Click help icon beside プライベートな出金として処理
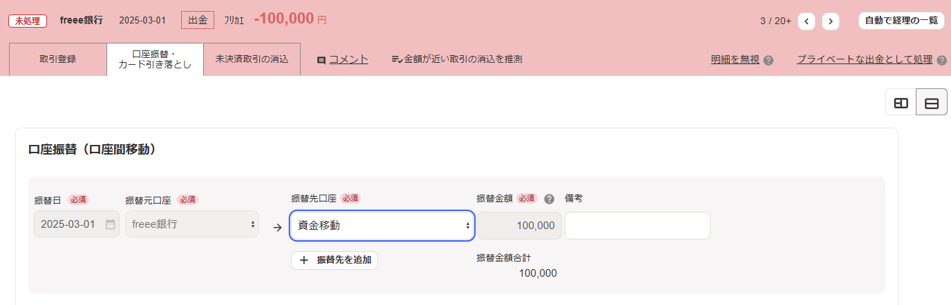 [942, 60]
